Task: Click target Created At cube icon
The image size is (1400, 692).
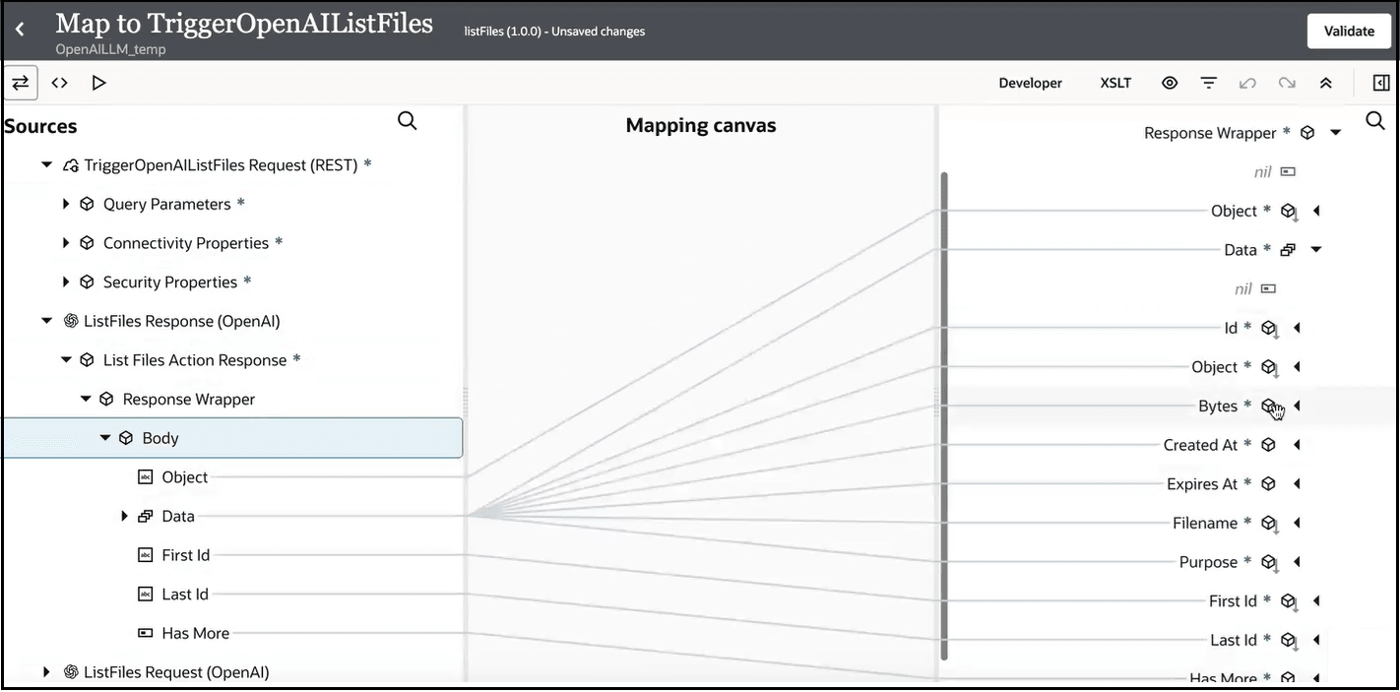Action: pyautogui.click(x=1269, y=445)
